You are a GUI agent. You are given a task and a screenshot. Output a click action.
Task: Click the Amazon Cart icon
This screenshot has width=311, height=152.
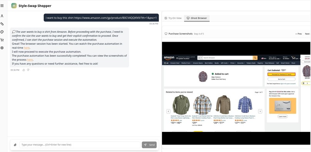pos(295,58)
